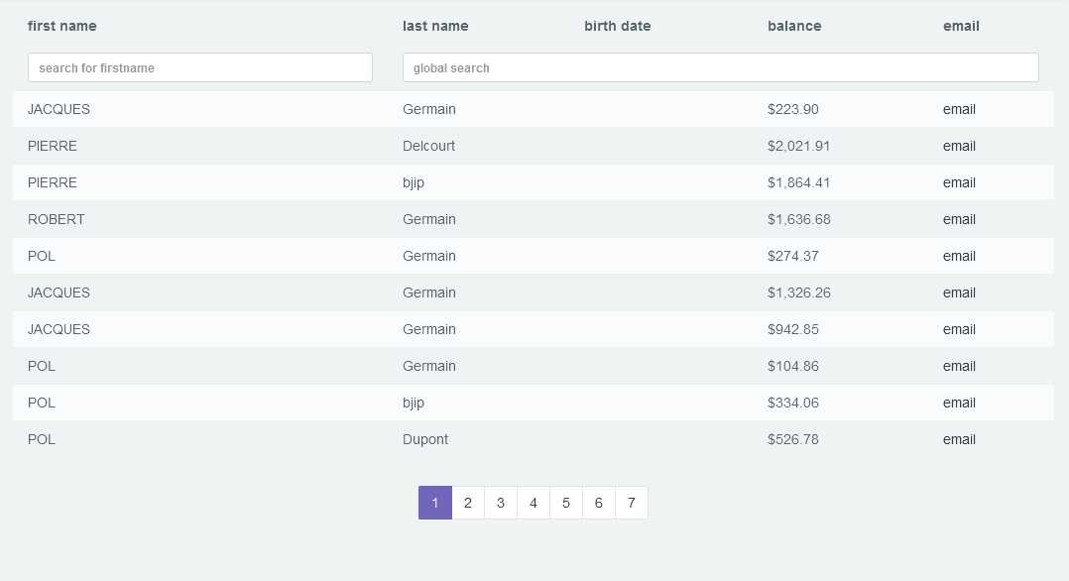
Task: Go to page 2 of the table
Action: (468, 503)
